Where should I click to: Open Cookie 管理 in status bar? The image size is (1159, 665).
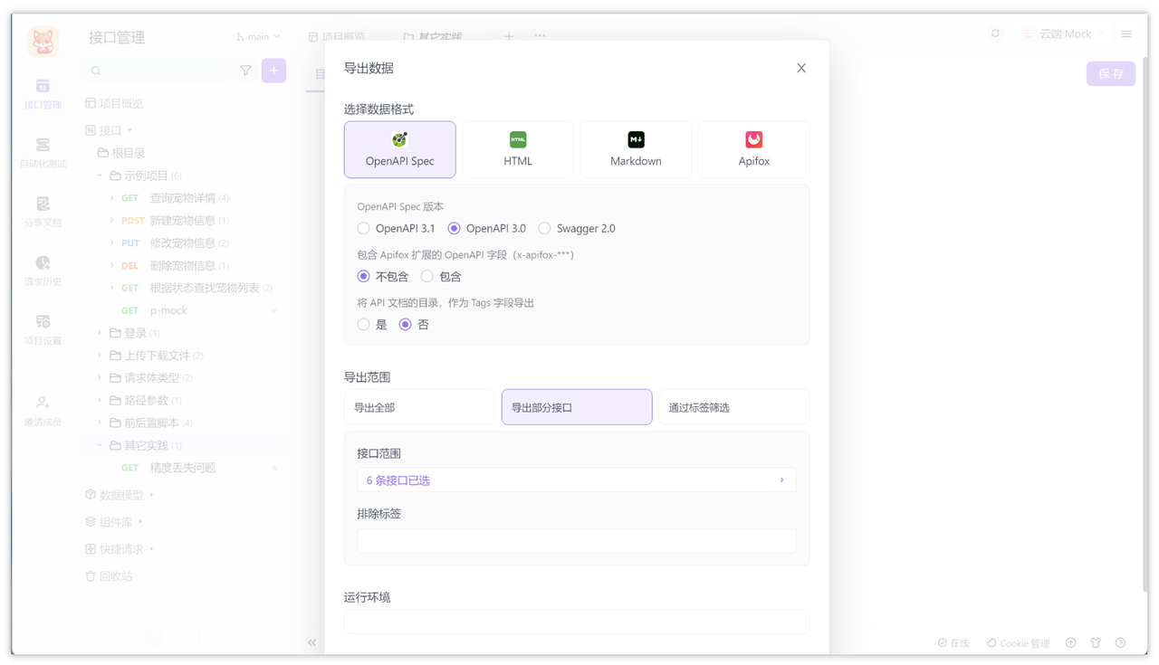pyautogui.click(x=1019, y=642)
